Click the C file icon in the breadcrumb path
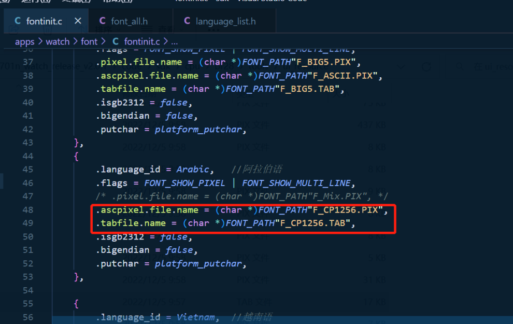Screen dimensions: 513x324 pos(116,41)
